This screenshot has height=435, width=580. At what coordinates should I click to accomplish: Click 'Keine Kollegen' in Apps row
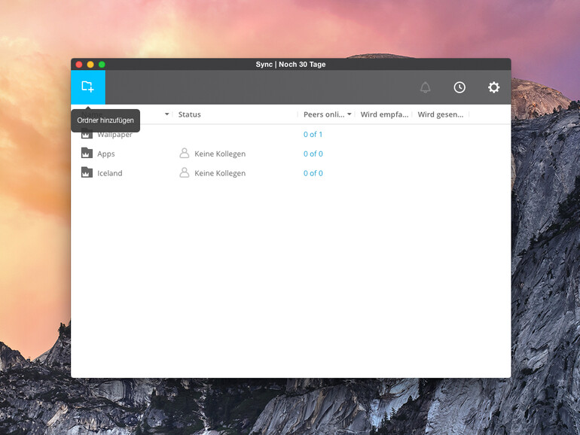(220, 154)
